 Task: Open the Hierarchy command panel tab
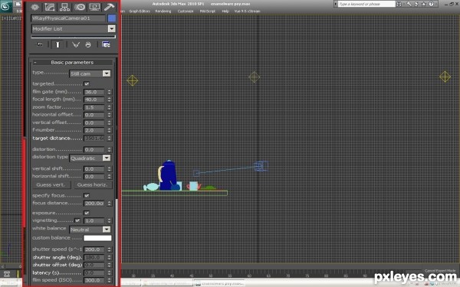coord(64,8)
